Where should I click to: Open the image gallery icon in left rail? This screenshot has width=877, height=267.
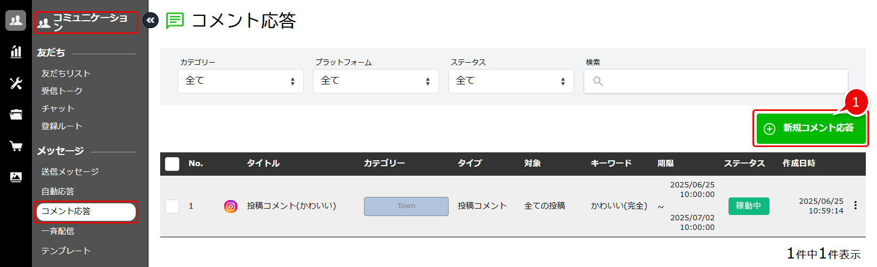tap(16, 177)
